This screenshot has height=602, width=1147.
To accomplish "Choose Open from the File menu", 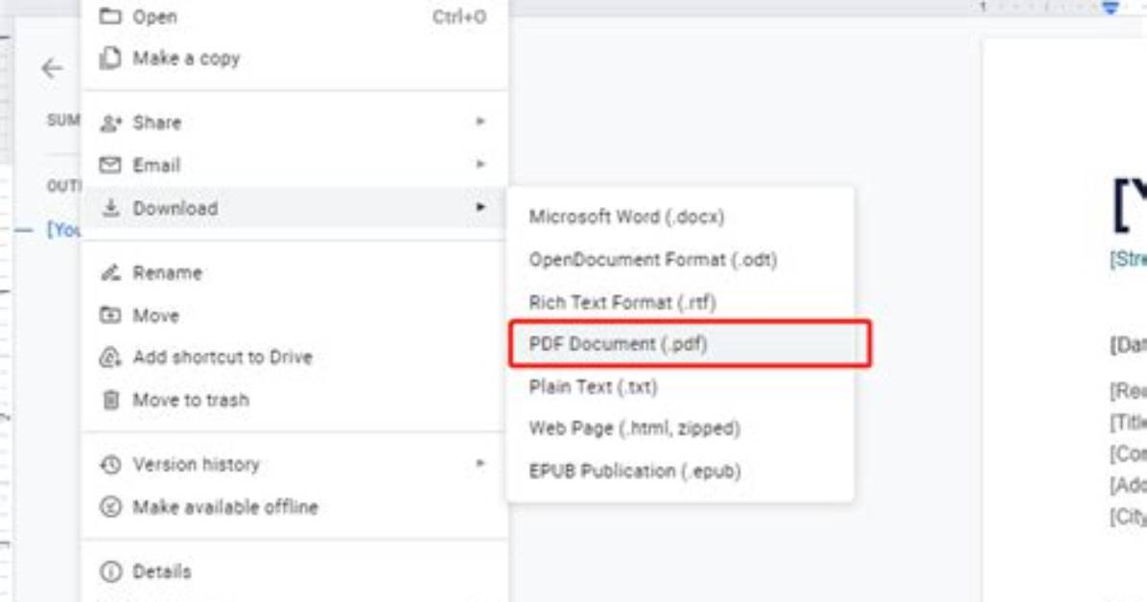I will click(294, 16).
